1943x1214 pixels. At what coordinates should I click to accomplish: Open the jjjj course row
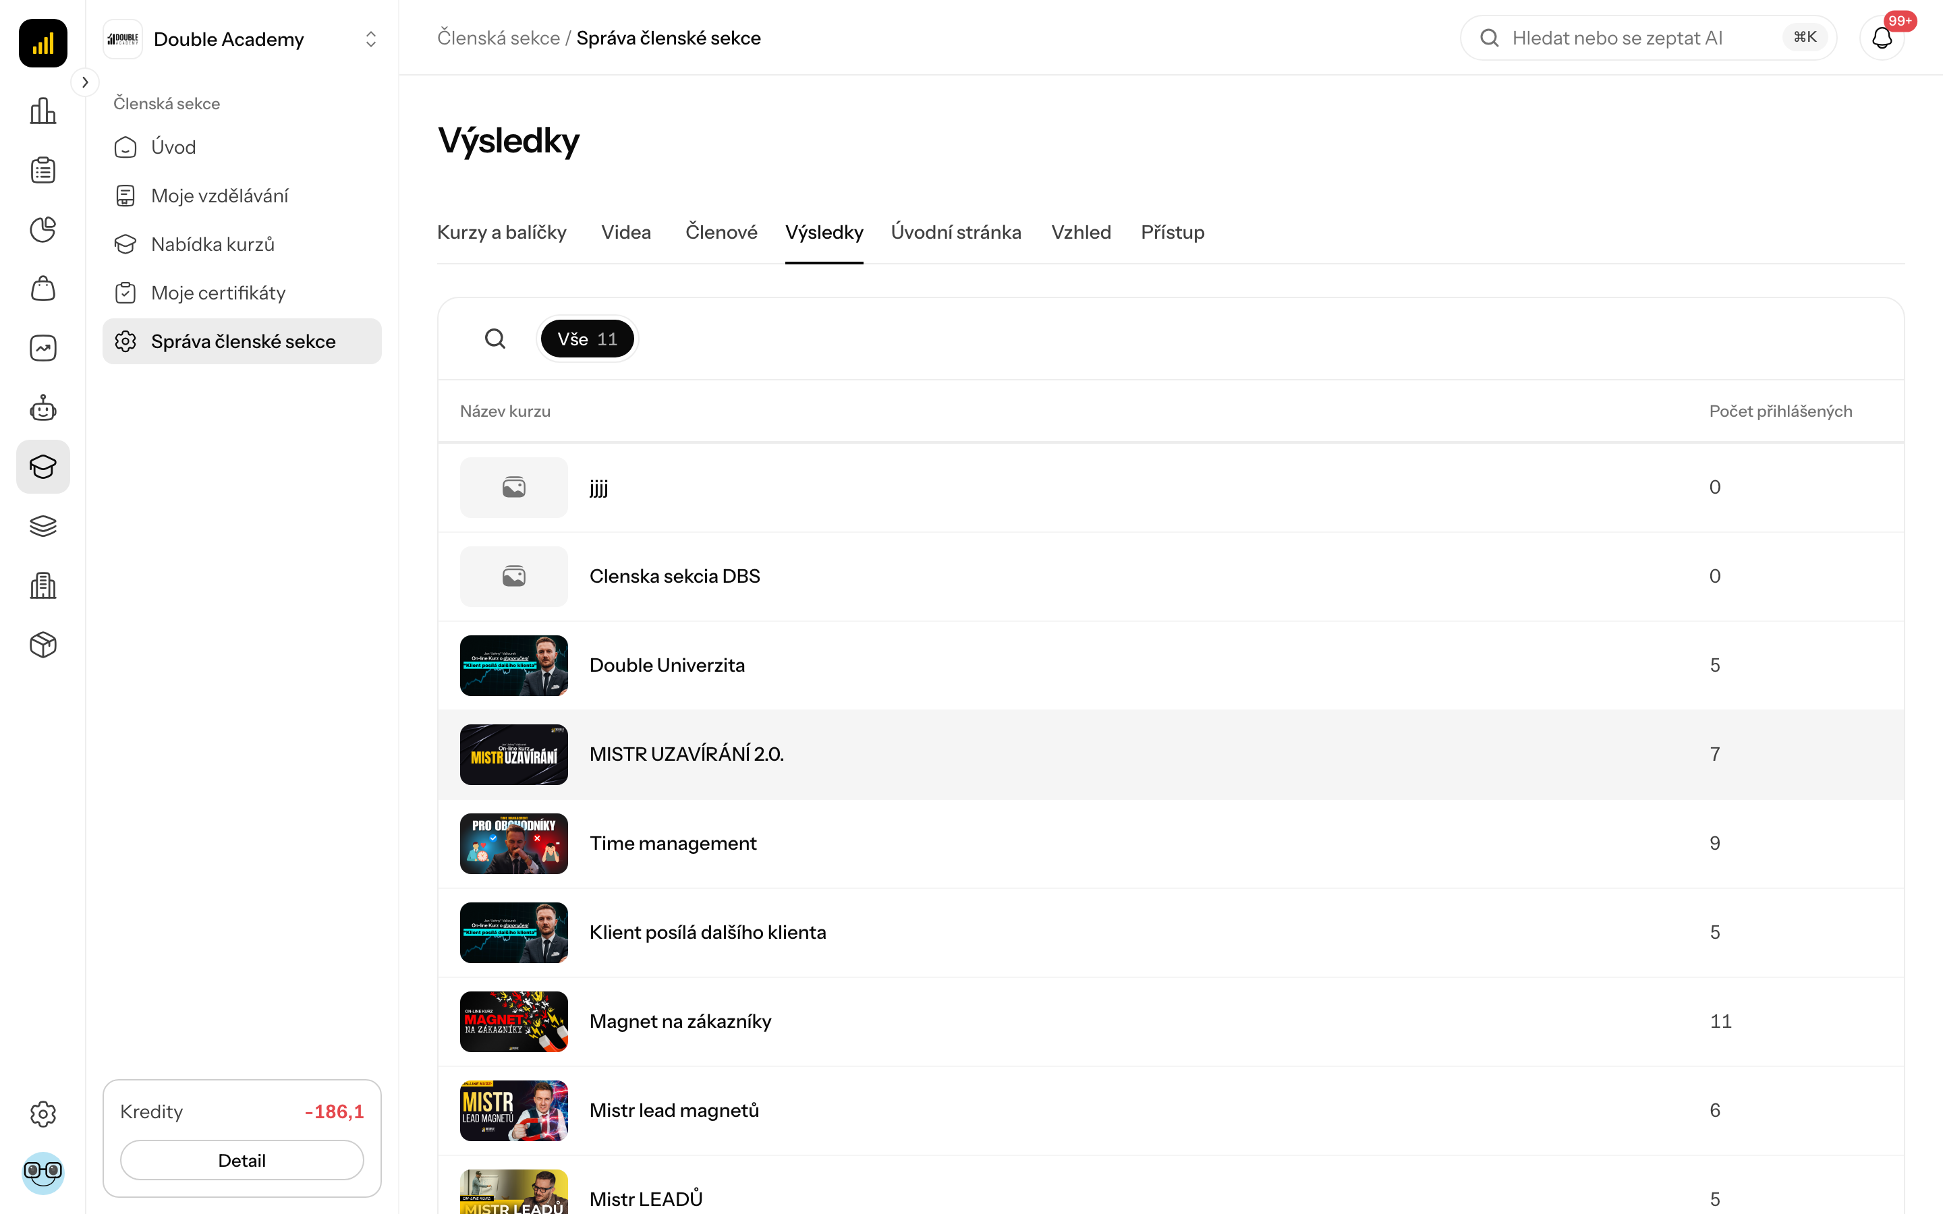[1171, 488]
